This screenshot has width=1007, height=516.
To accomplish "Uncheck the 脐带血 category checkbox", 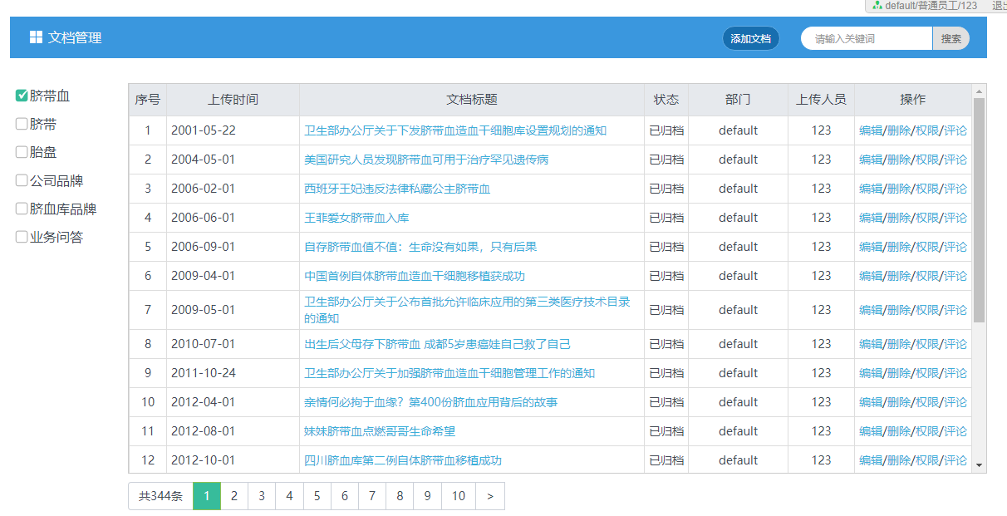I will [22, 96].
